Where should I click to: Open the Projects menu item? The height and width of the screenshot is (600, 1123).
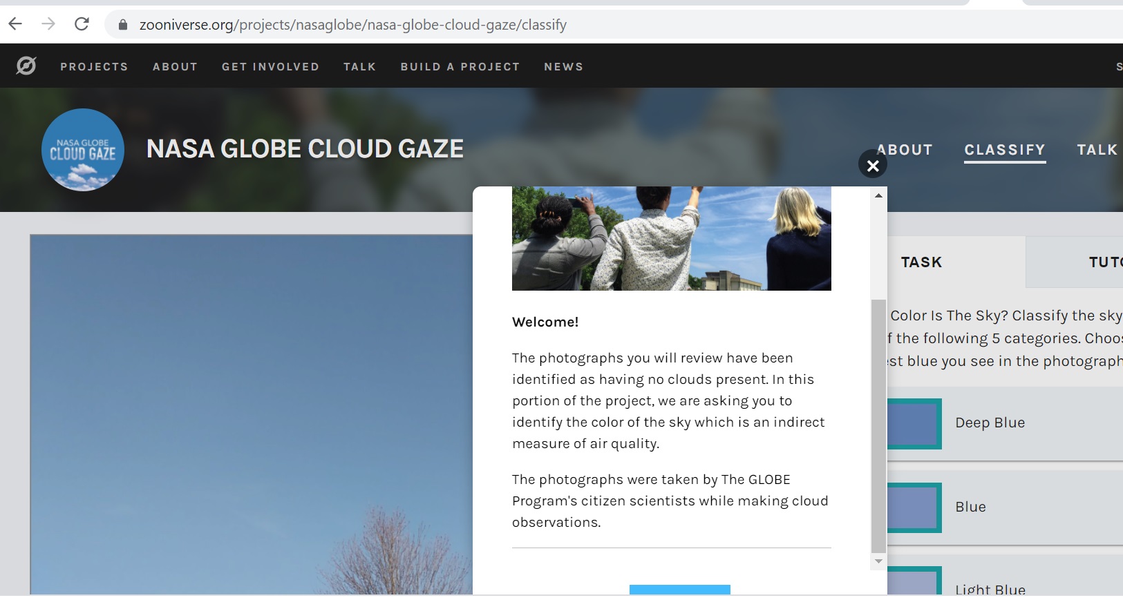point(94,66)
